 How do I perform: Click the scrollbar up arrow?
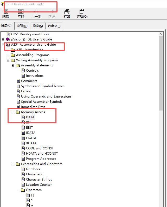click(x=161, y=34)
